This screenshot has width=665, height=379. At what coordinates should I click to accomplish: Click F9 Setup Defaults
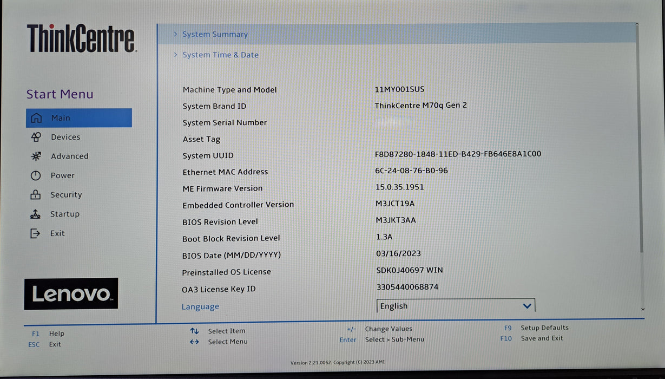(x=536, y=328)
